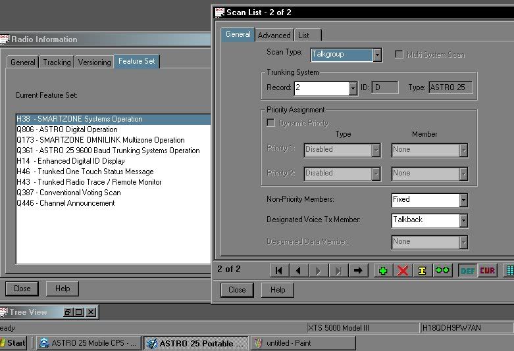Viewport: 514px width, 351px height.
Task: Click the black go-to arrow icon
Action: 358,271
